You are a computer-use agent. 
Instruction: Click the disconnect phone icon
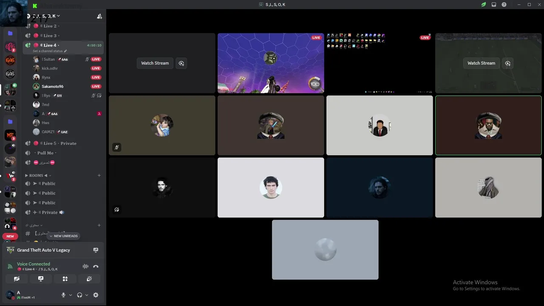pos(96,266)
